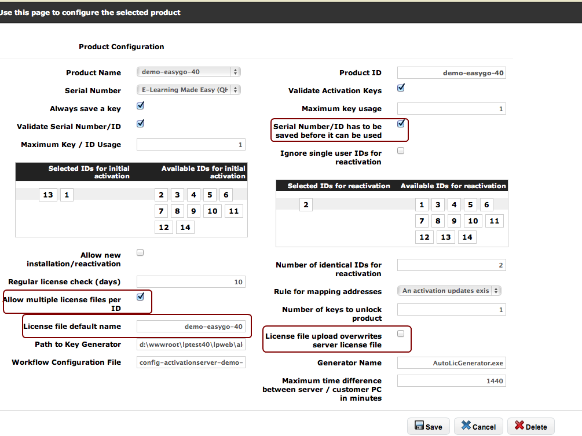Image resolution: width=582 pixels, height=436 pixels.
Task: Select ID 13 in selected initial activation
Action: (48, 195)
